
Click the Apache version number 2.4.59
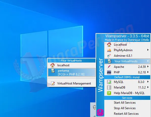(x=142, y=67)
